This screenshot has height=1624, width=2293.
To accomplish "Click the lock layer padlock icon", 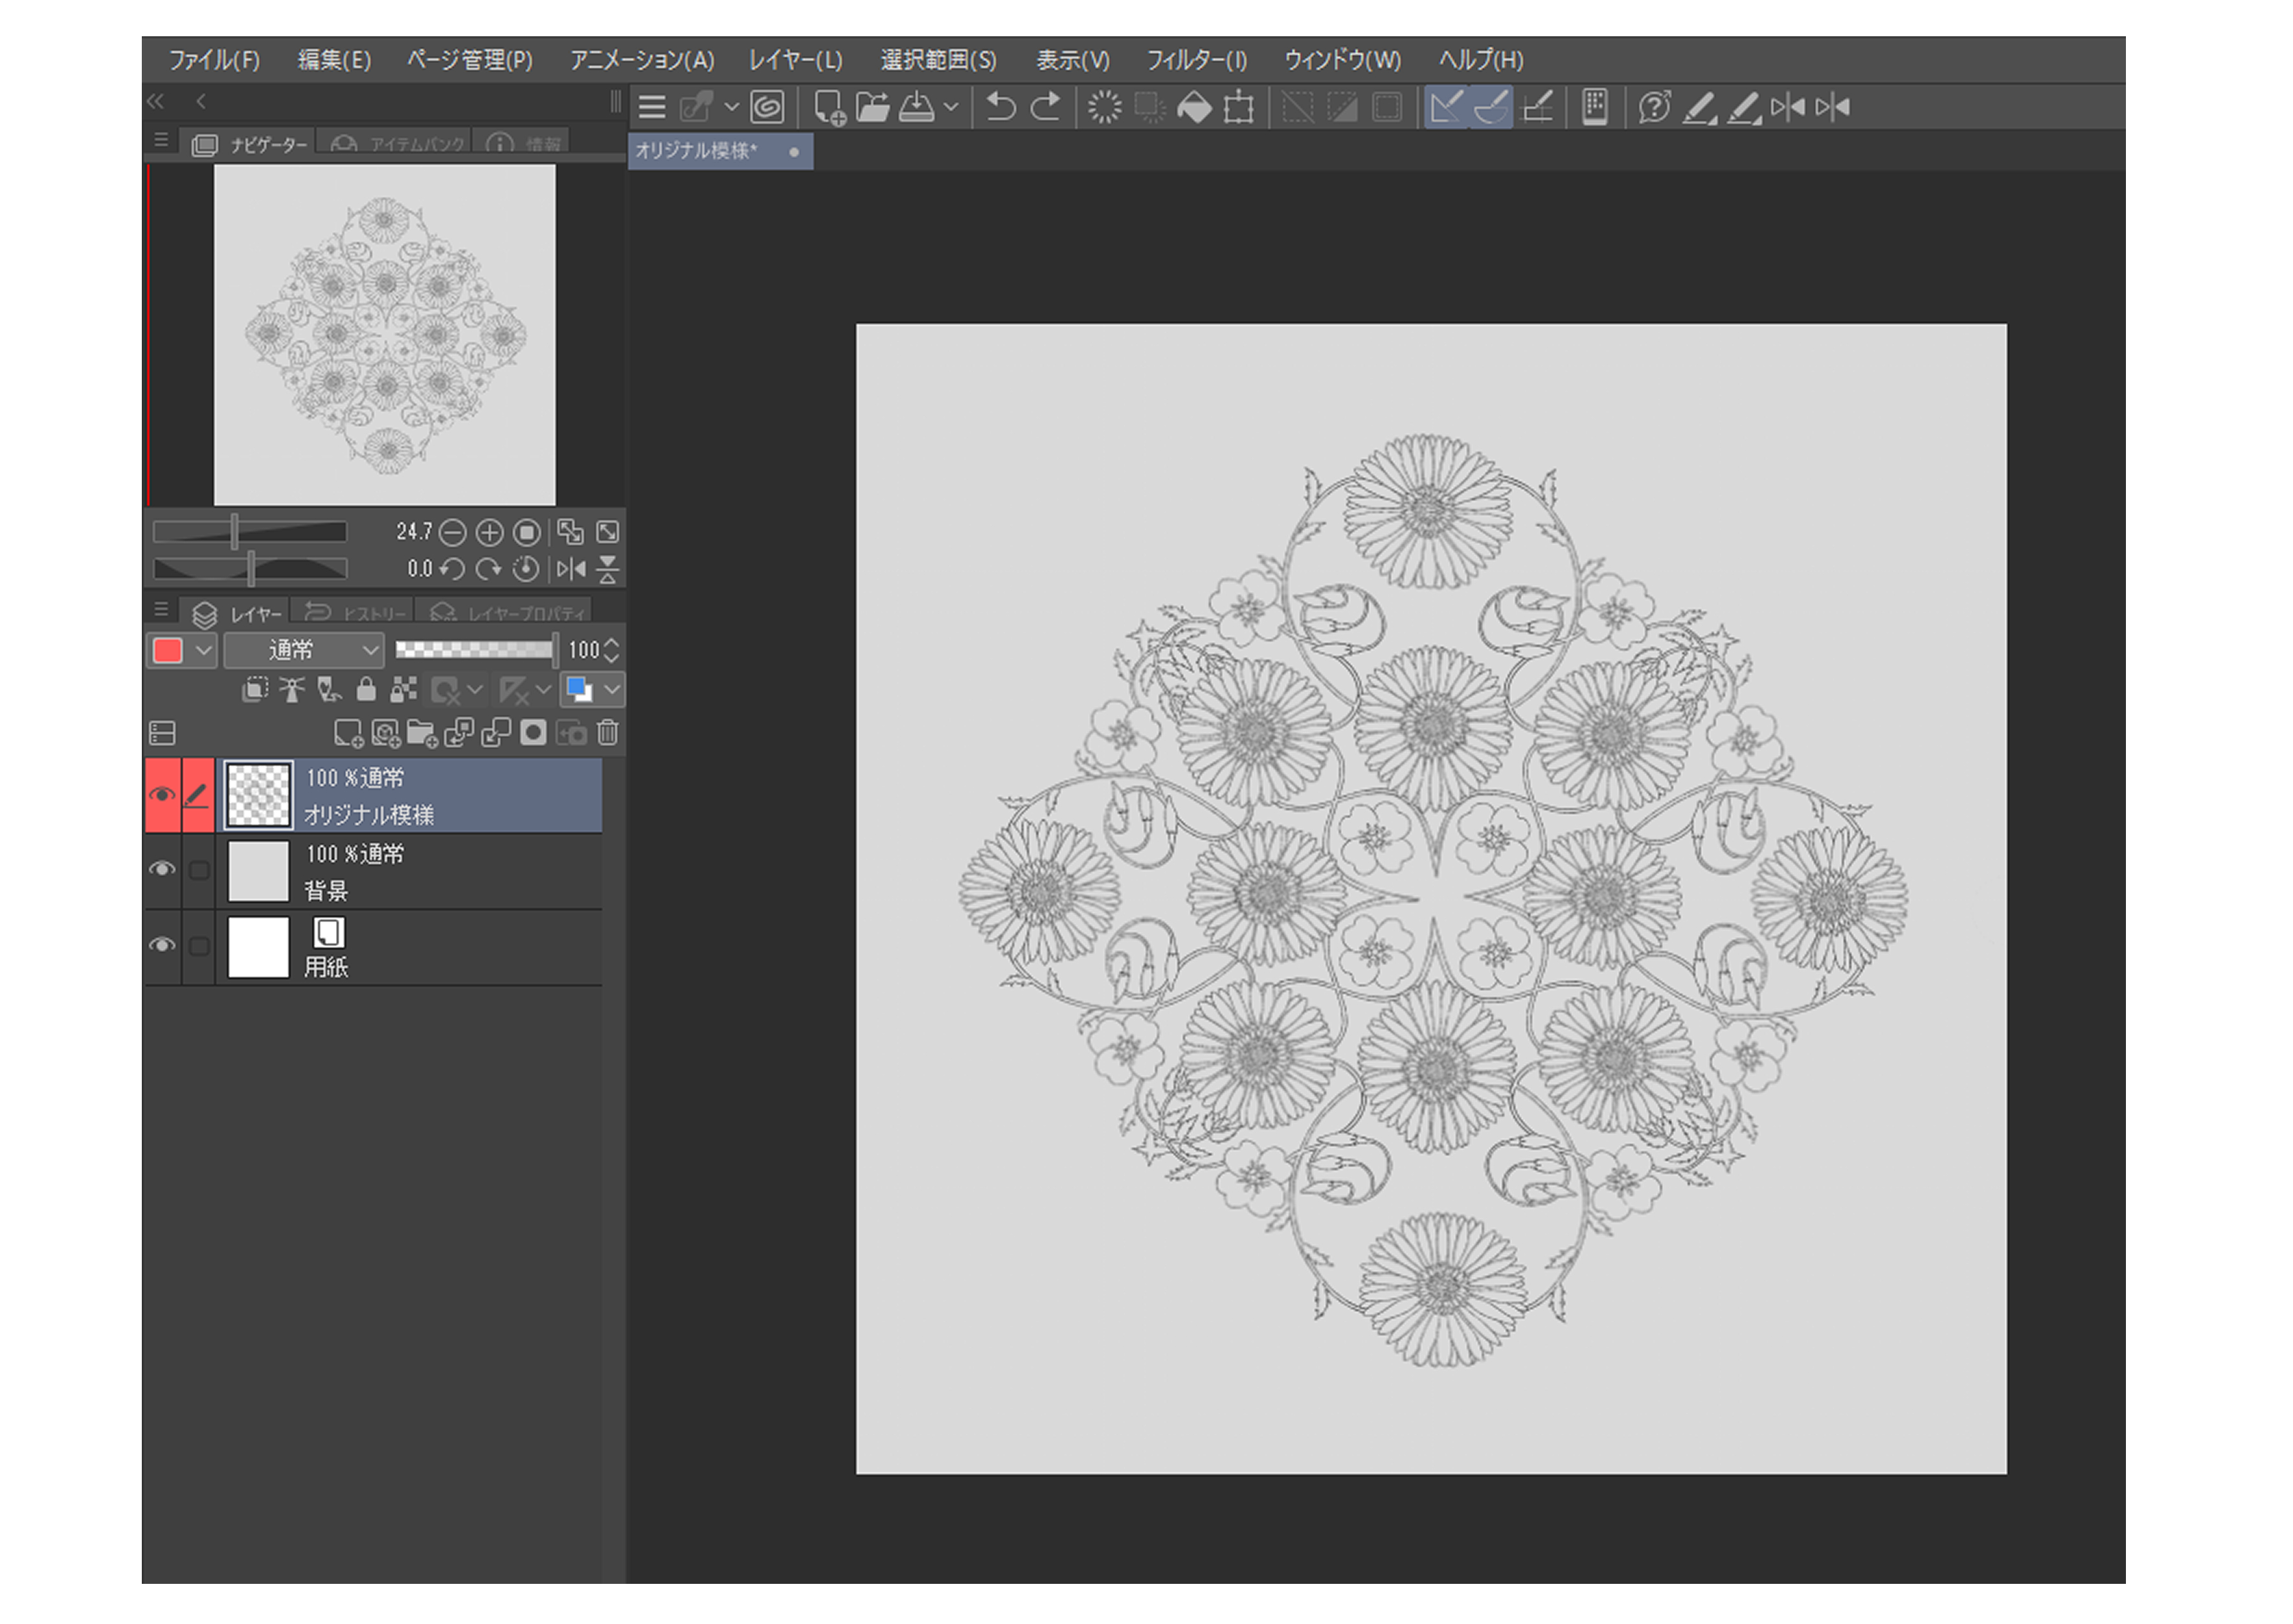I will (x=366, y=689).
